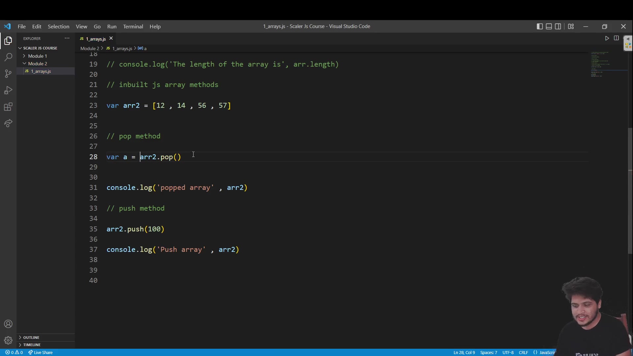Start a Live Share session from status bar
The width and height of the screenshot is (633, 356).
[40, 352]
